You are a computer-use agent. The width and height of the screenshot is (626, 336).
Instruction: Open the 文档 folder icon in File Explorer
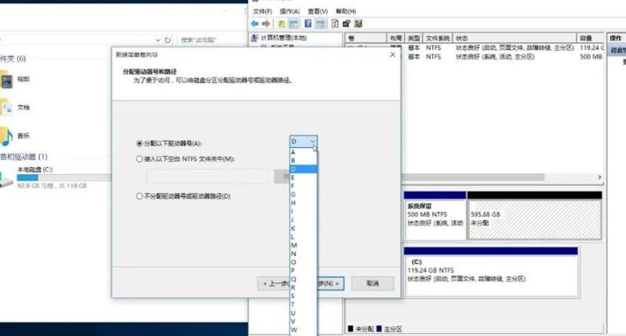tap(7, 108)
